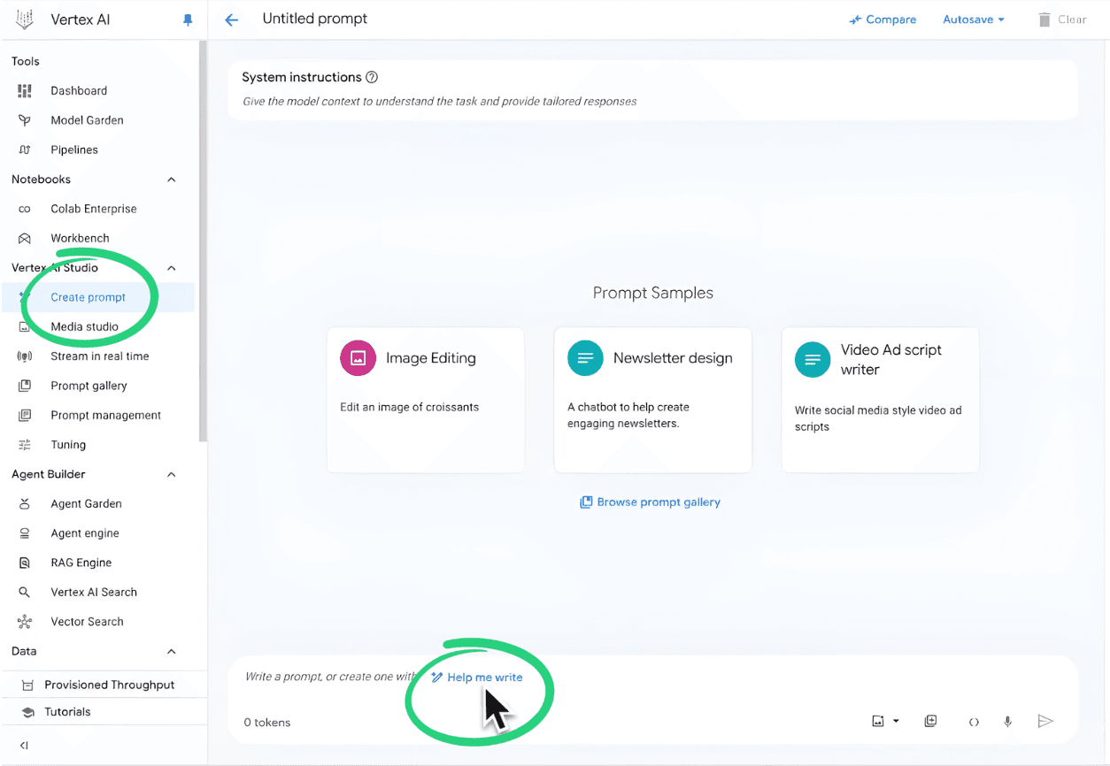Click the RAG Engine icon

pyautogui.click(x=25, y=563)
